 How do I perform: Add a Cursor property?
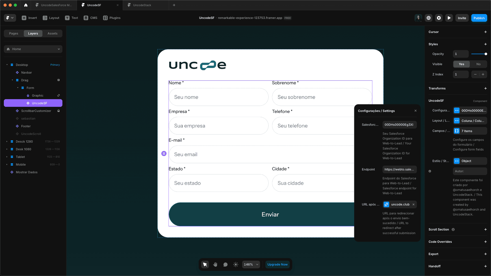[x=485, y=32]
